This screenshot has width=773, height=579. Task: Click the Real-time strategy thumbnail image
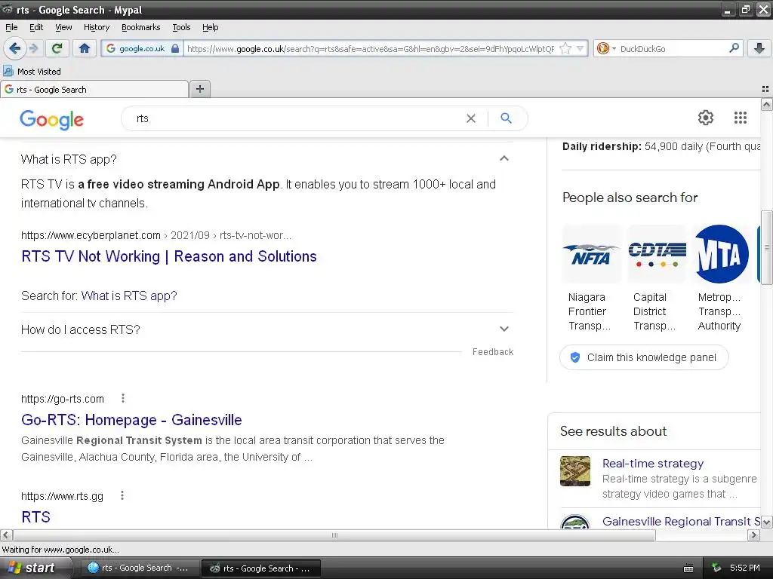click(x=574, y=471)
